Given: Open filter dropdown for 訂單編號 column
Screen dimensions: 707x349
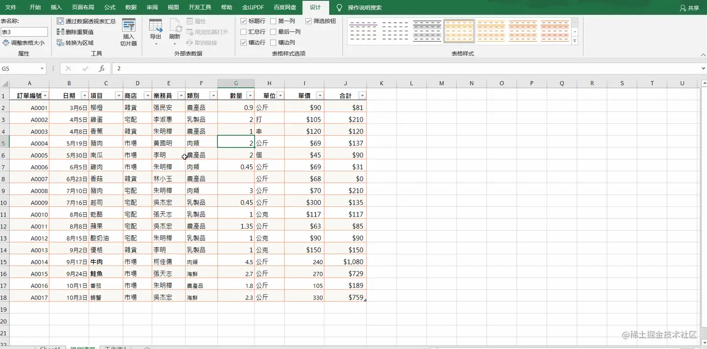Looking at the screenshot, I should [x=45, y=96].
